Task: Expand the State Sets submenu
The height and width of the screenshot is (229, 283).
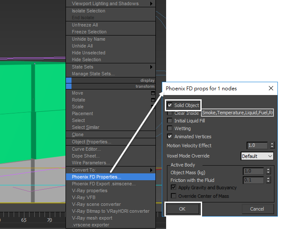Action: (151, 67)
